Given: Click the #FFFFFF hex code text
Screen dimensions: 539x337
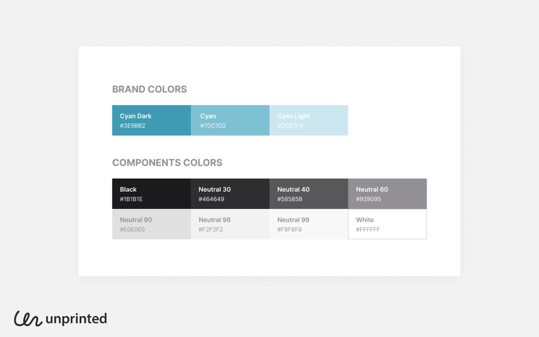Looking at the screenshot, I should click(x=368, y=230).
